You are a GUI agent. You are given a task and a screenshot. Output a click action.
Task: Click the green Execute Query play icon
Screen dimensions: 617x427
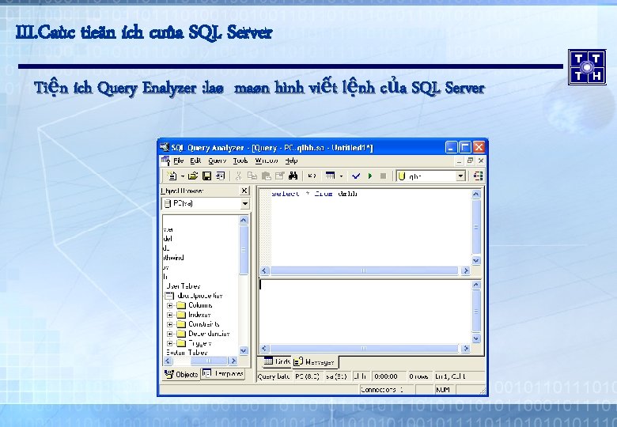pyautogui.click(x=370, y=176)
